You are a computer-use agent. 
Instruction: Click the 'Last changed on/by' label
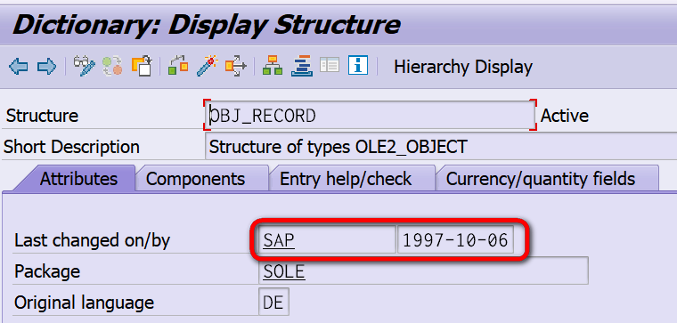(x=93, y=240)
